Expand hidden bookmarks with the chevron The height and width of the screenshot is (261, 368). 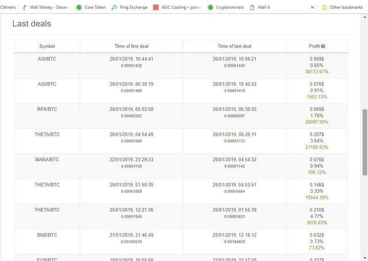pos(312,7)
